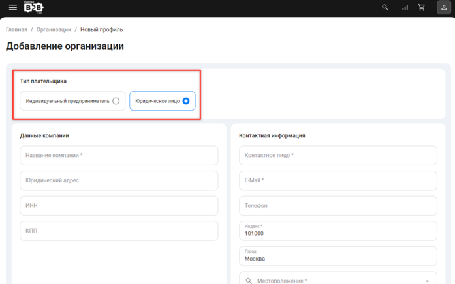455x284 pixels.
Task: Click the Данные компании heading
Action: (44, 135)
